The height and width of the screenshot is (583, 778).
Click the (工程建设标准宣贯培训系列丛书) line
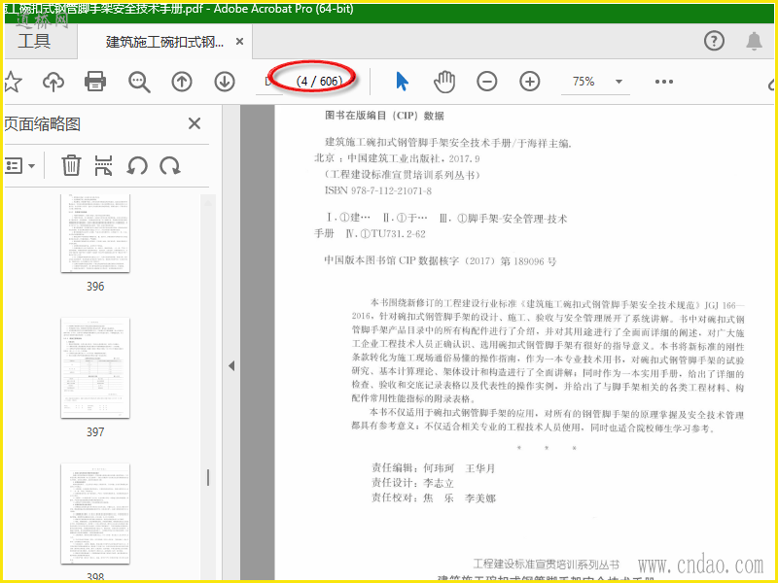(402, 175)
